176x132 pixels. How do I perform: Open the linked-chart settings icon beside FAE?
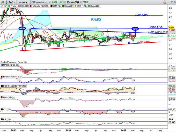pos(7,2)
